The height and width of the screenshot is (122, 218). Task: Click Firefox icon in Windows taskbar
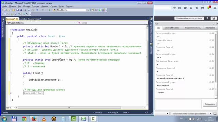[x=34, y=119]
